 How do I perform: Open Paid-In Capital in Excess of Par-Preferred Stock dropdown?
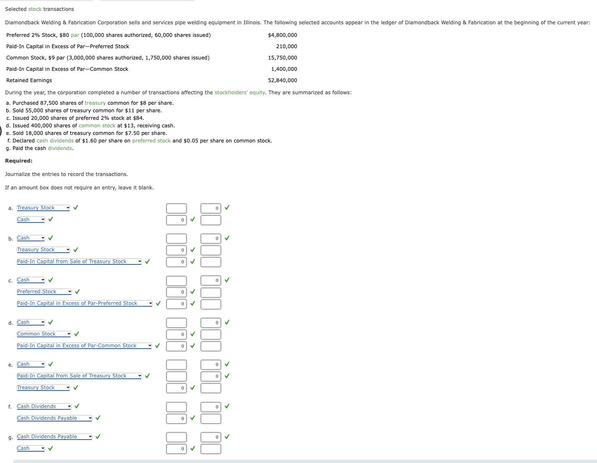[85, 303]
